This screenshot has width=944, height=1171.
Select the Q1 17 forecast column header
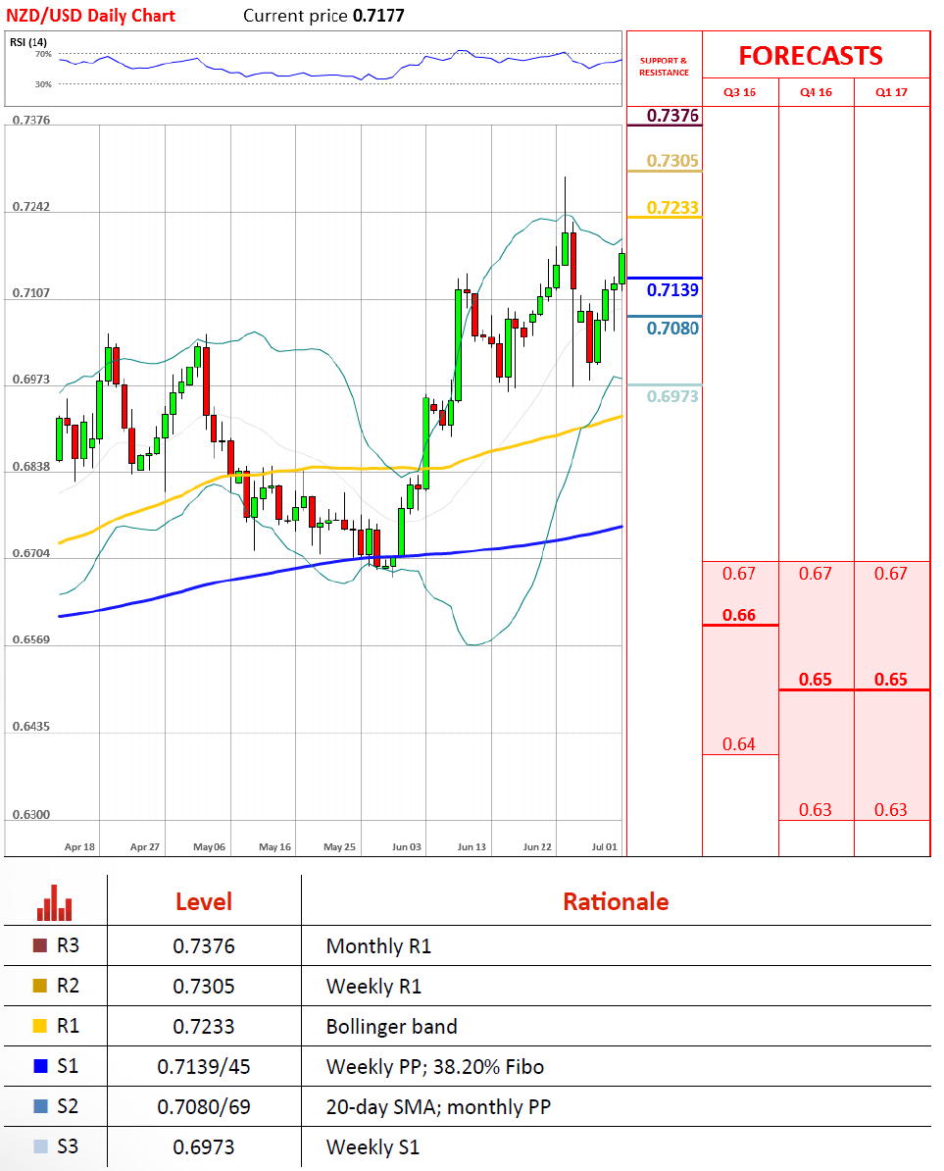point(891,92)
